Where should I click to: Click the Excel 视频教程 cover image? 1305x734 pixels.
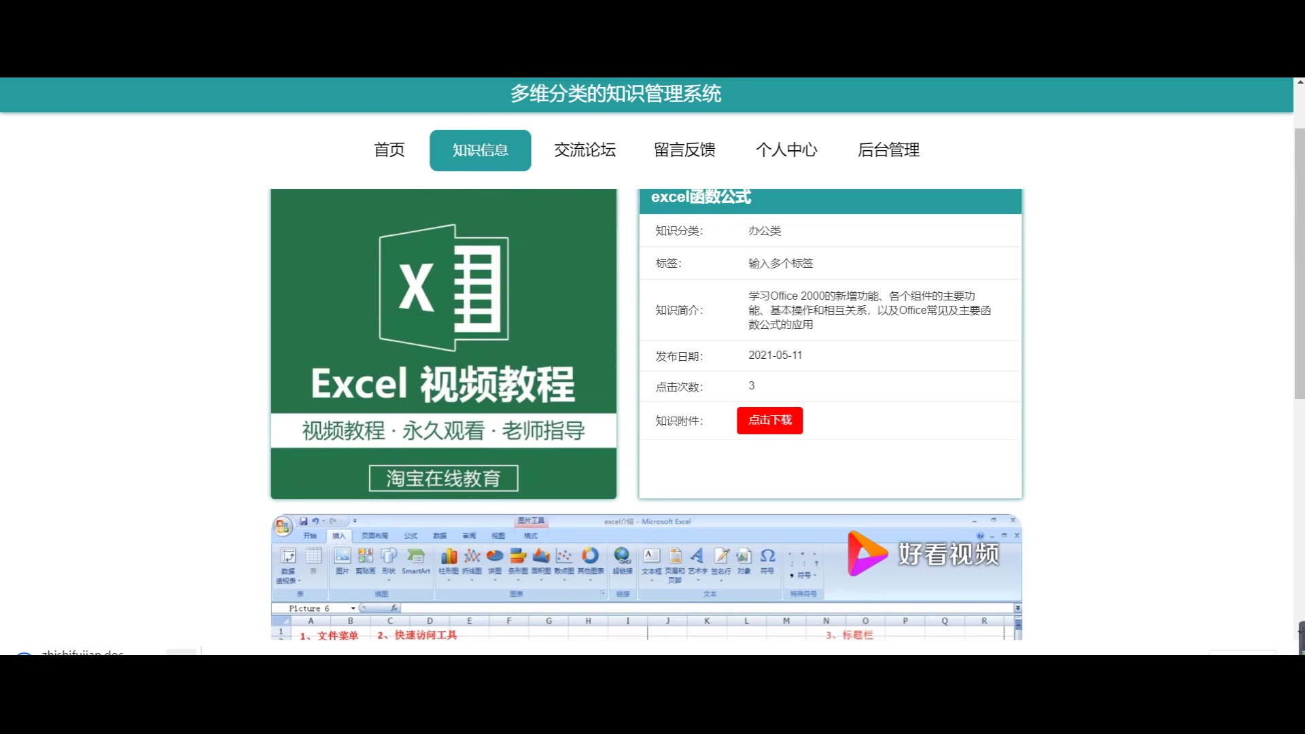443,344
